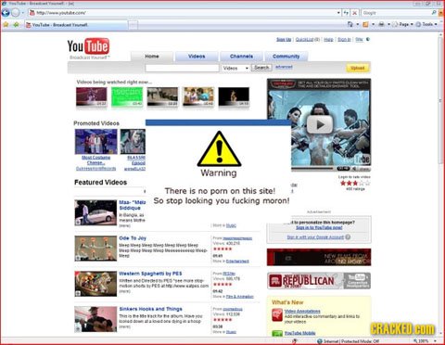Click the browser Forward arrow button
The height and width of the screenshot is (345, 445).
click(x=16, y=13)
